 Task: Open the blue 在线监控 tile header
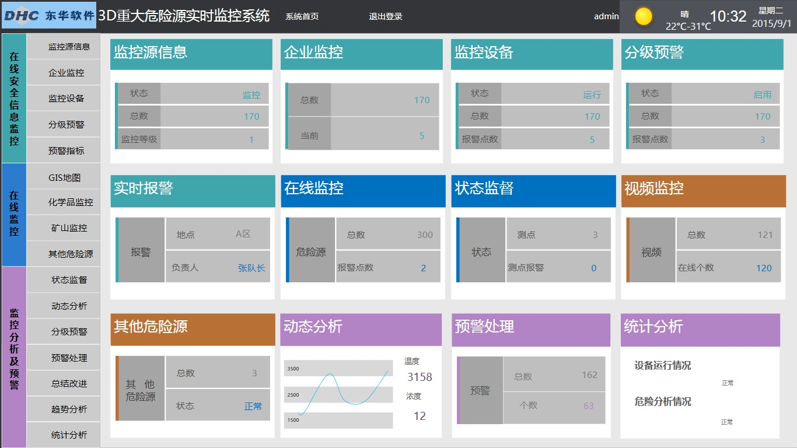(363, 188)
